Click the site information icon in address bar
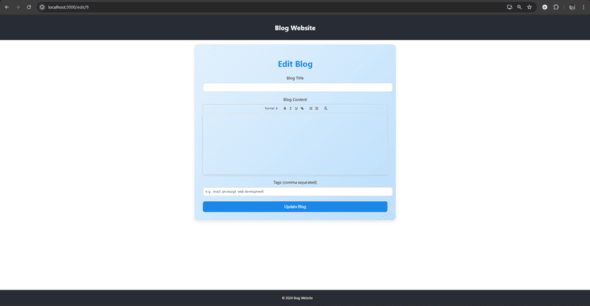This screenshot has width=590, height=306. click(42, 7)
